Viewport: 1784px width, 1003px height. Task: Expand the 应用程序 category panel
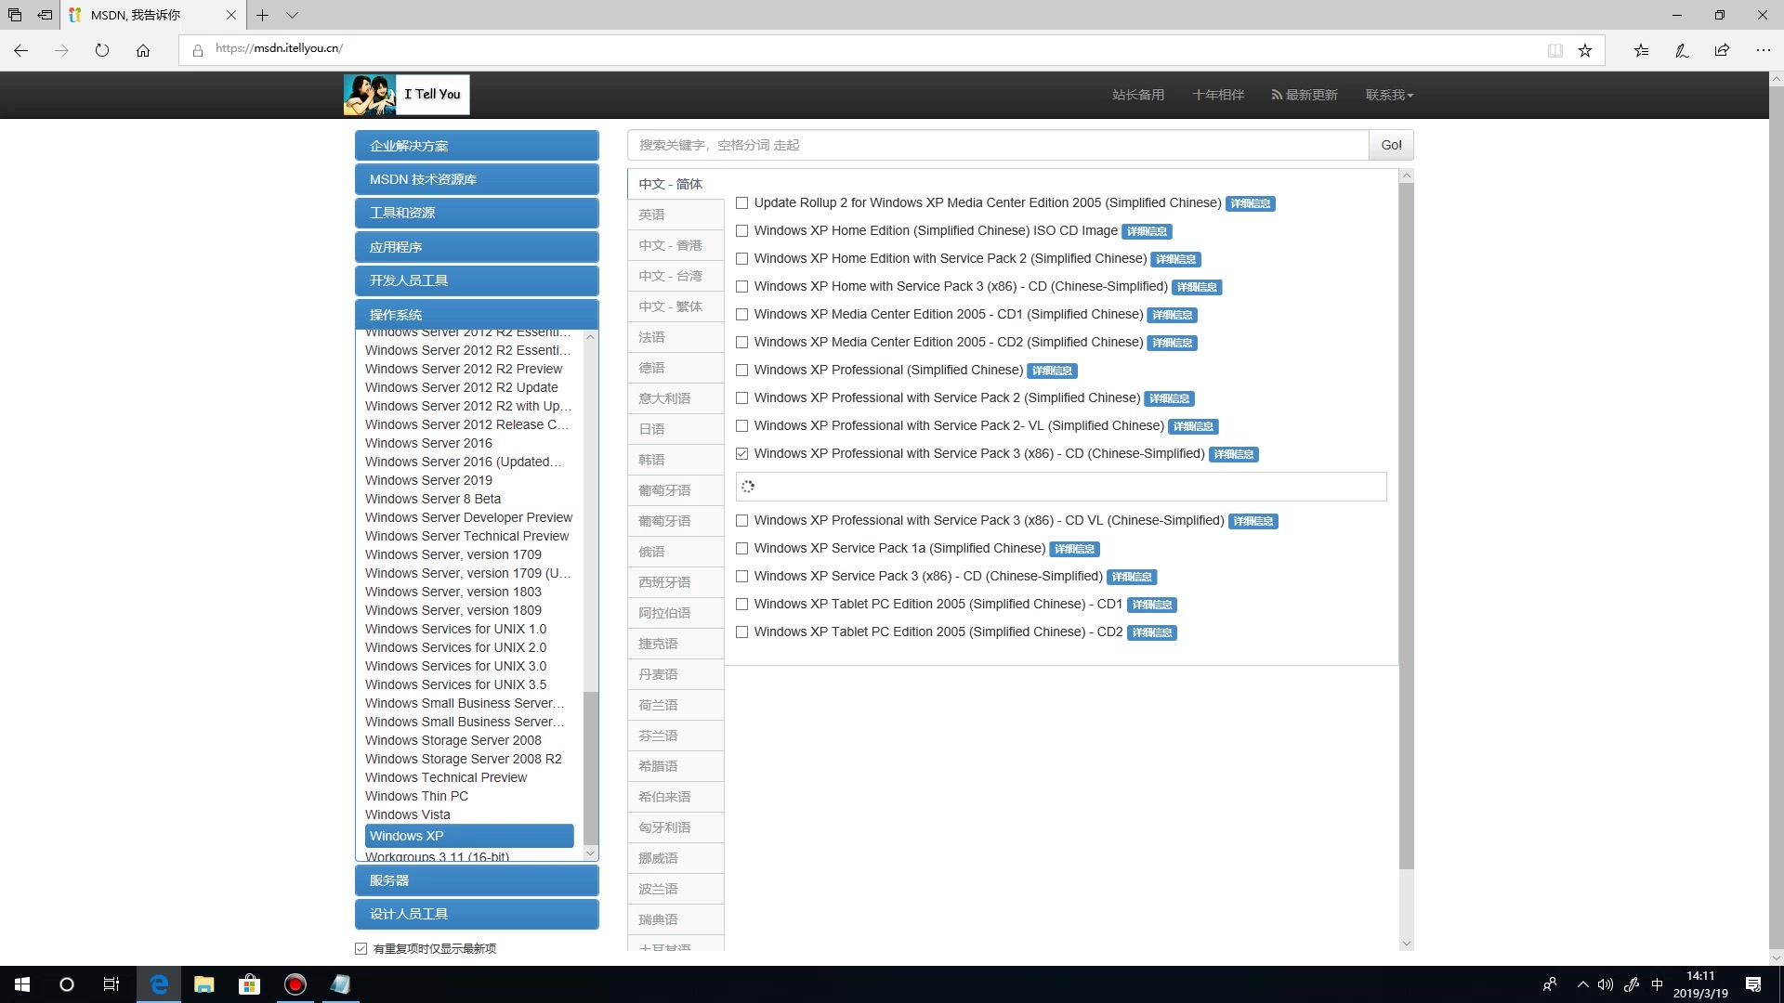click(x=477, y=247)
